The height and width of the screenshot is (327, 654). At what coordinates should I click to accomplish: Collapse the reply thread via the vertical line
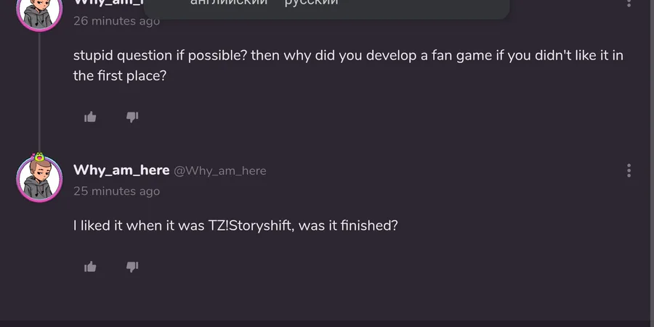point(39,92)
